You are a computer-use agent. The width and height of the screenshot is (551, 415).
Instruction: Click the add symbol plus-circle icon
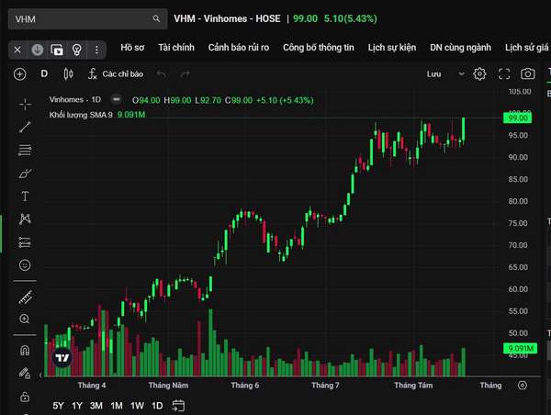pyautogui.click(x=20, y=74)
